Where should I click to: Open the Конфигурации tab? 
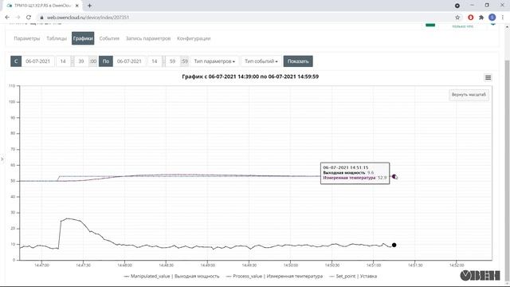pos(194,38)
